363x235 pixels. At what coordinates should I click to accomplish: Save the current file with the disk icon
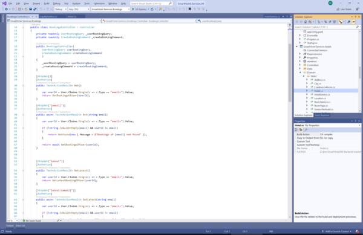30,9
